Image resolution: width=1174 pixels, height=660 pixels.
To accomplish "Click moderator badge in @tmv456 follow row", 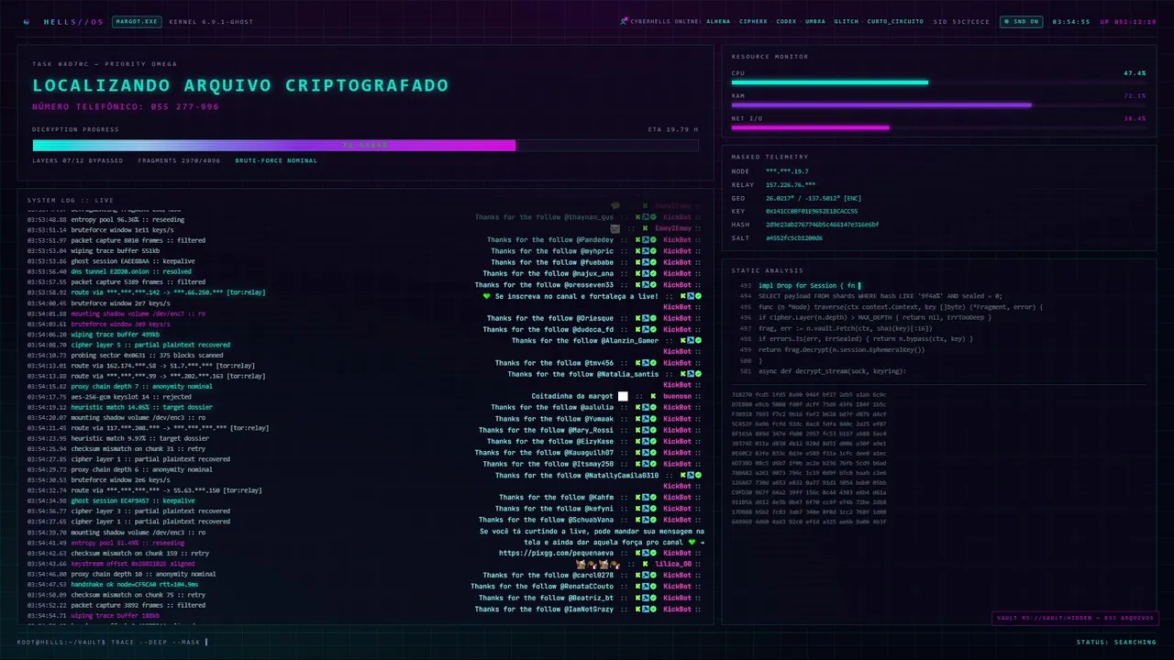I will pos(646,363).
